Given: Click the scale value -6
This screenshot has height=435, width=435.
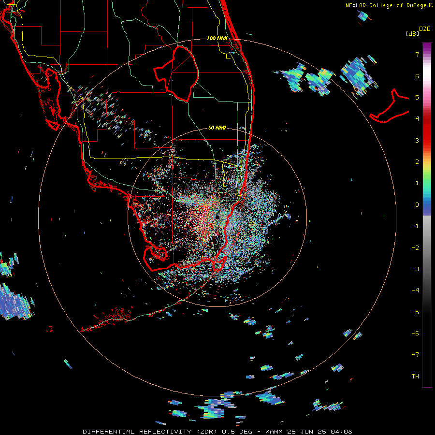Looking at the screenshot, I should (415, 333).
